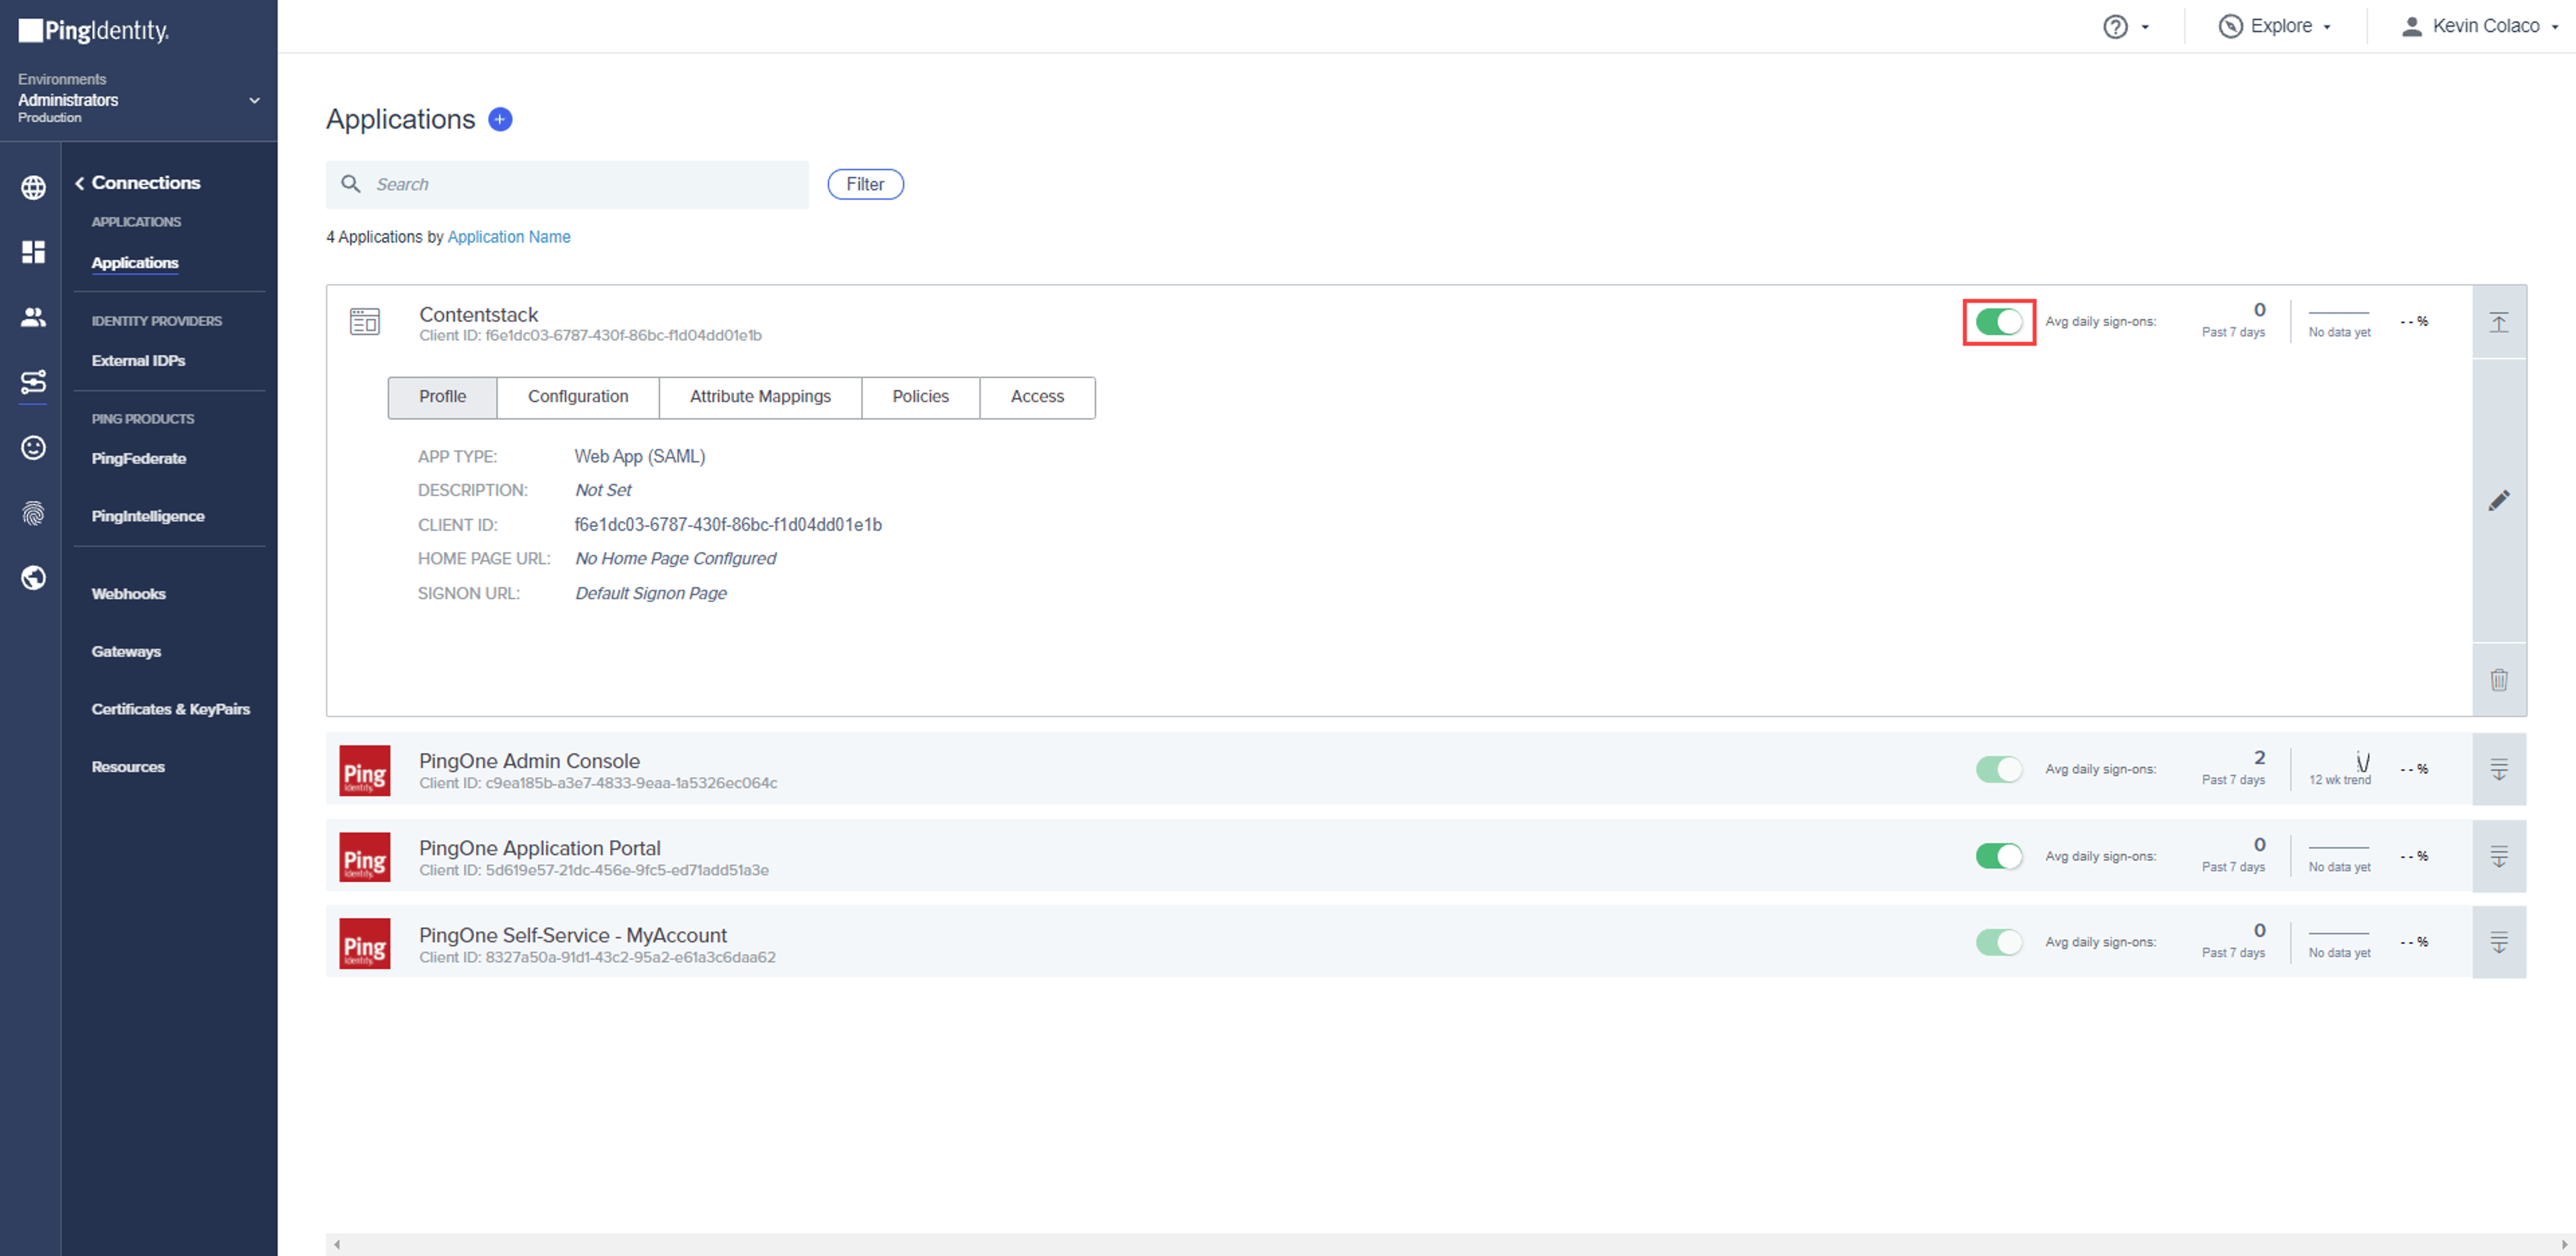Click the PingOne Admin Console Ping logo
Screen dimensions: 2576x1256
tap(364, 770)
